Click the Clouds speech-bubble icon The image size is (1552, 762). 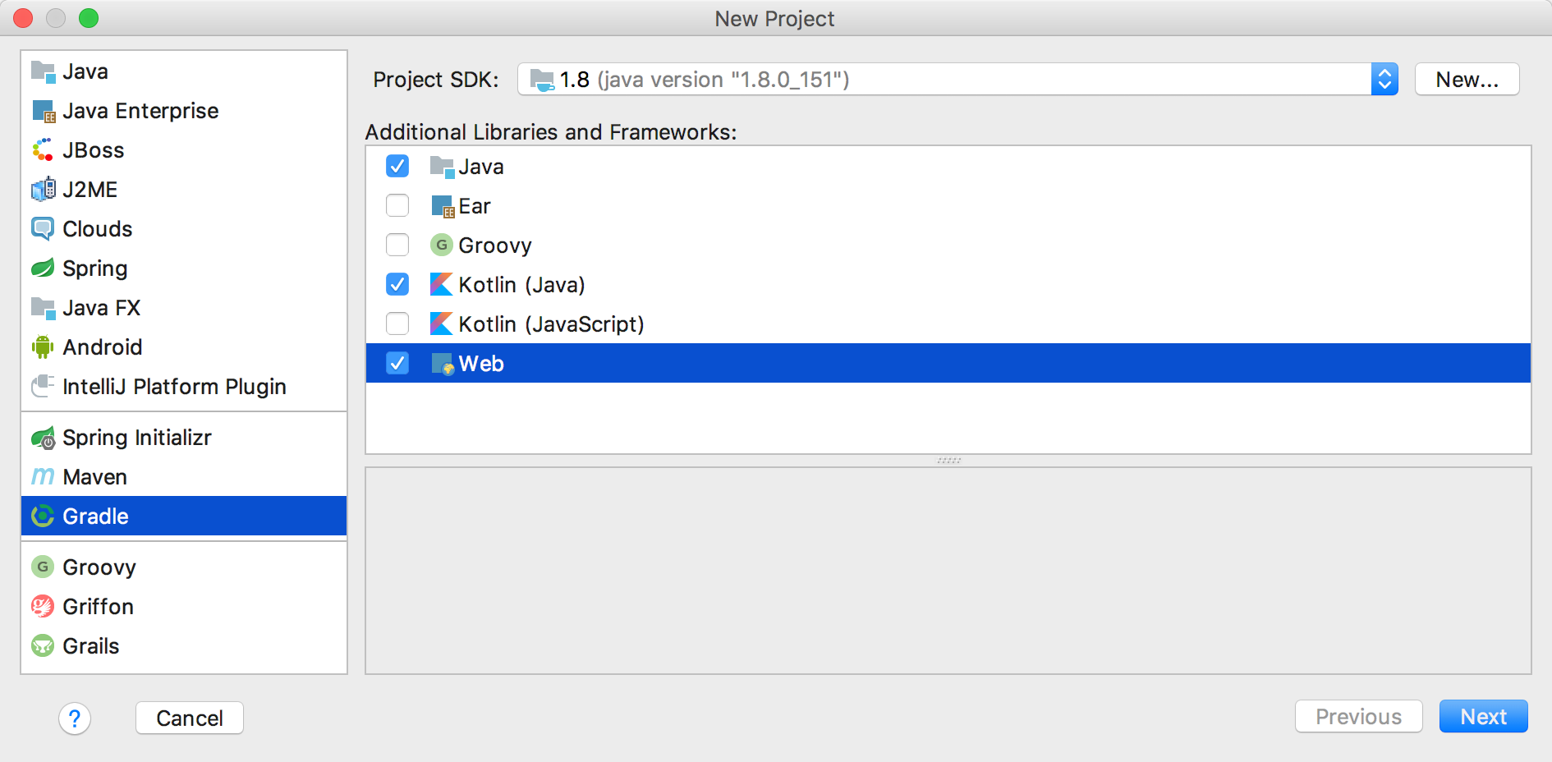pos(43,229)
